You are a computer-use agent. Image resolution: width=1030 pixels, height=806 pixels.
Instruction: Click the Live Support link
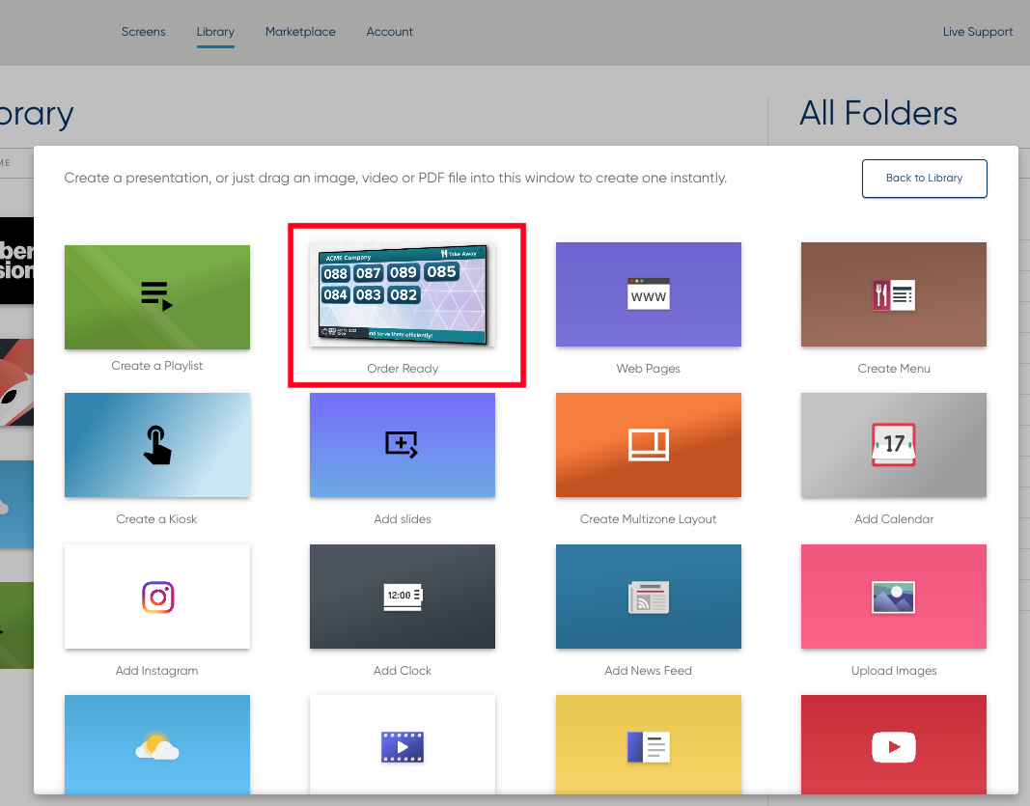pyautogui.click(x=977, y=32)
